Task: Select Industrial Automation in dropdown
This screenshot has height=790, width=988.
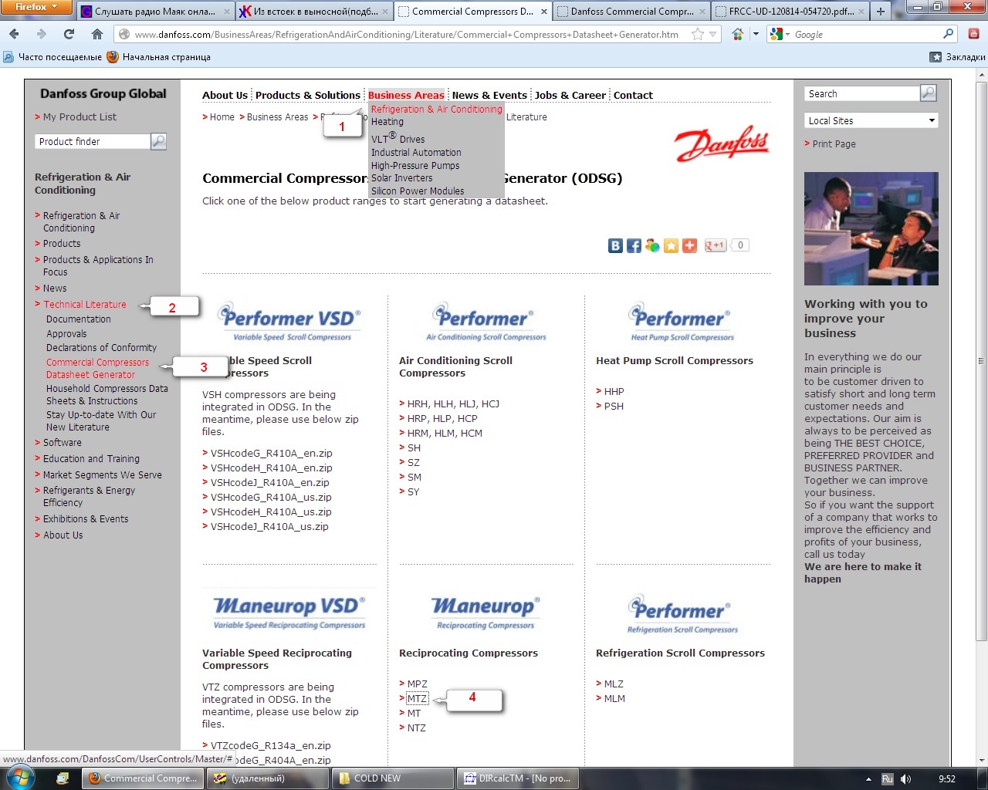Action: coord(416,153)
